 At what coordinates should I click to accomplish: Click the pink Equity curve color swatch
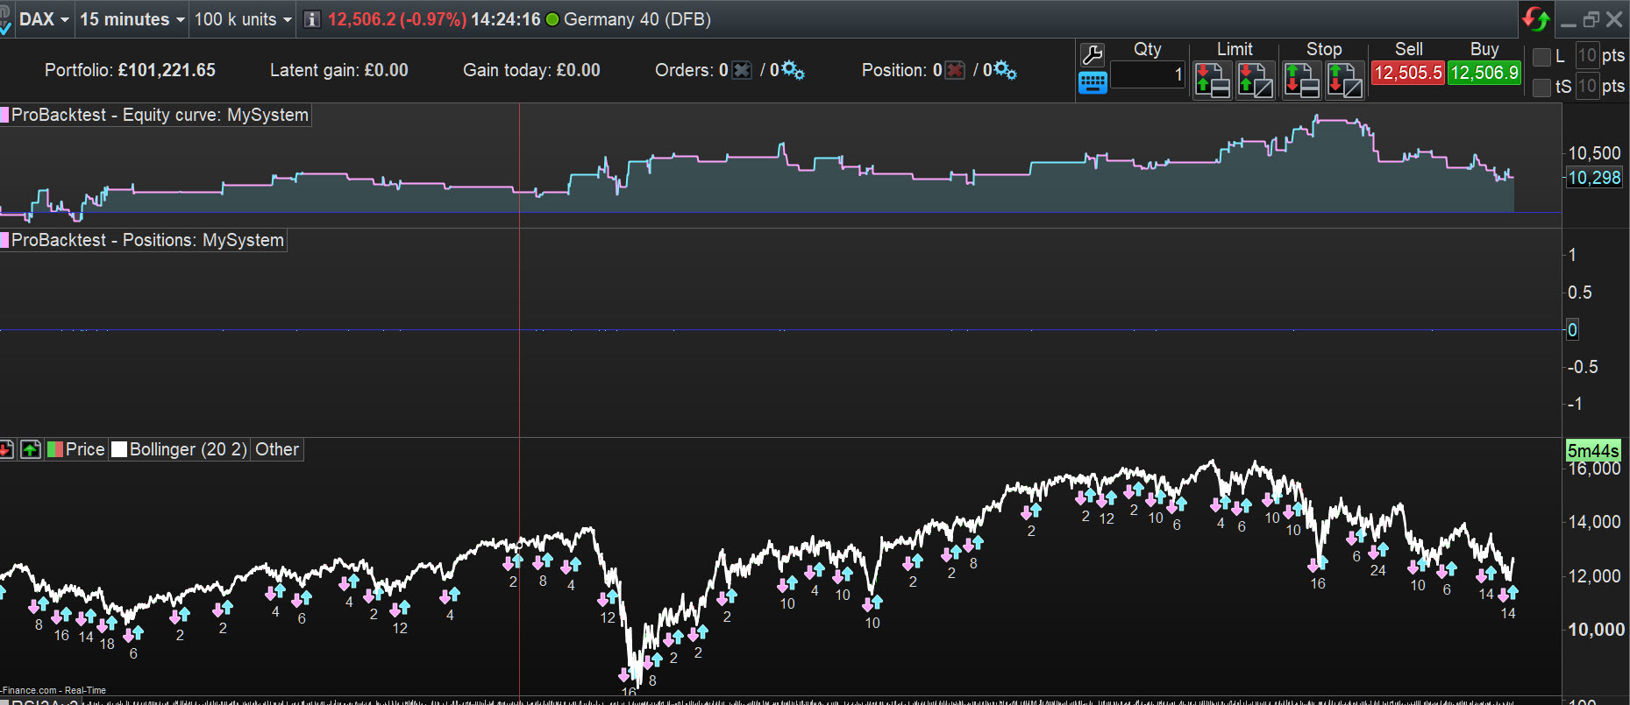[4, 115]
